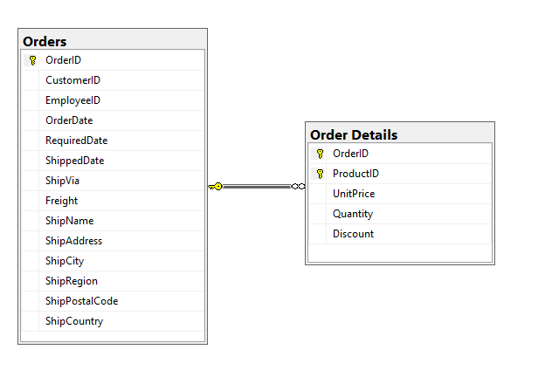
Task: Select the ShipCity column row
Action: [113, 261]
